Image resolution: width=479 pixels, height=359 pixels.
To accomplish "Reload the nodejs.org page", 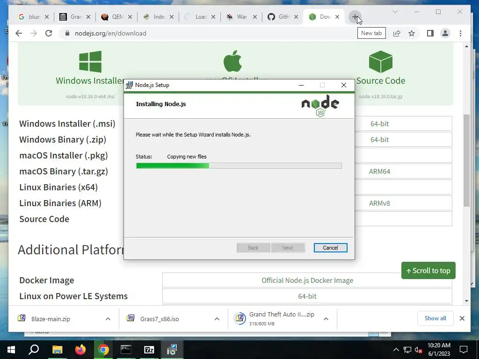I will coord(49,33).
